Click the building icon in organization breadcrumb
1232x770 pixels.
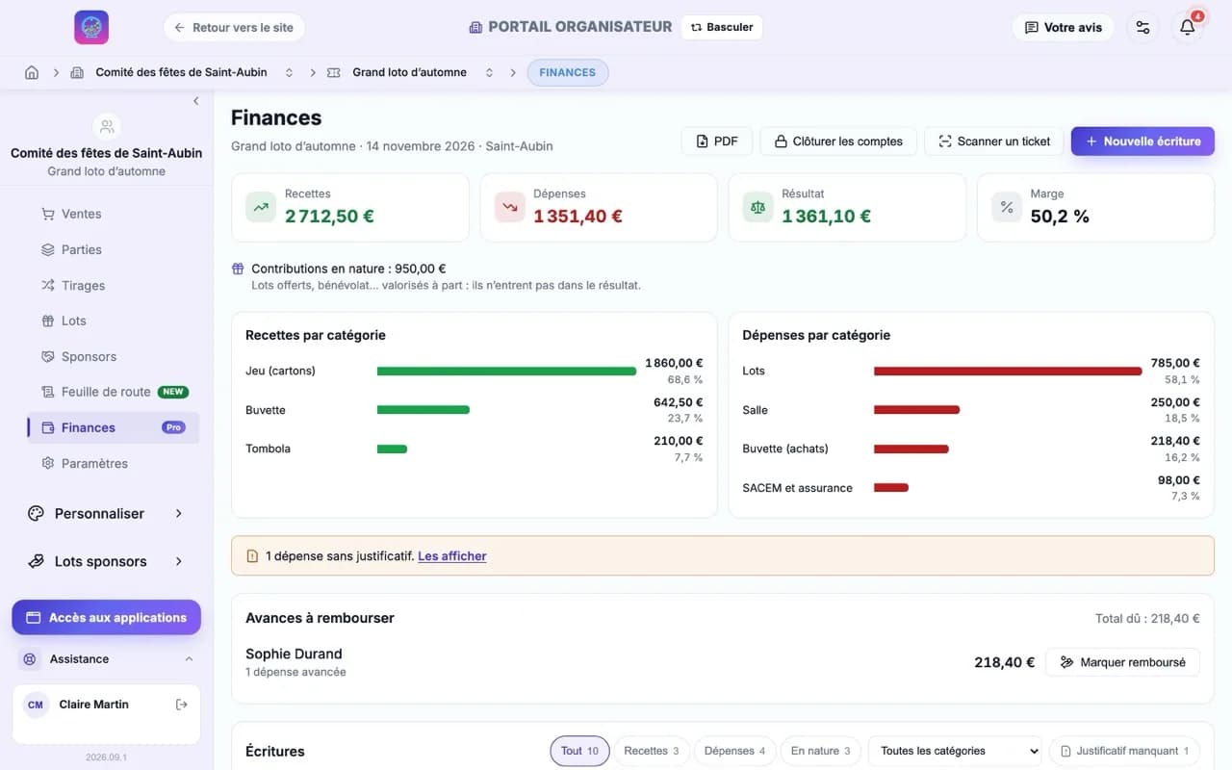pyautogui.click(x=77, y=72)
